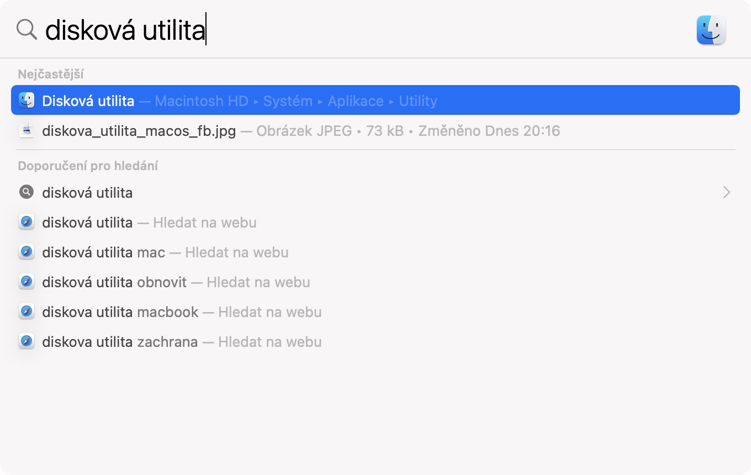
Task: Click the "Doporučení pro hledání" section header
Action: (x=88, y=166)
